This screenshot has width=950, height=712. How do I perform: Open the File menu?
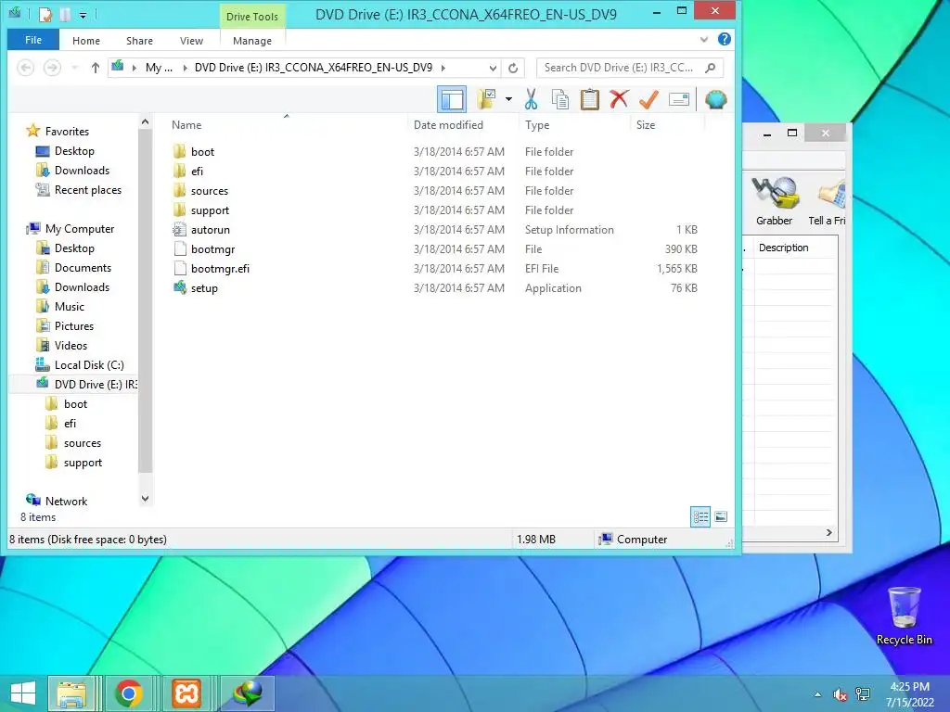[33, 40]
